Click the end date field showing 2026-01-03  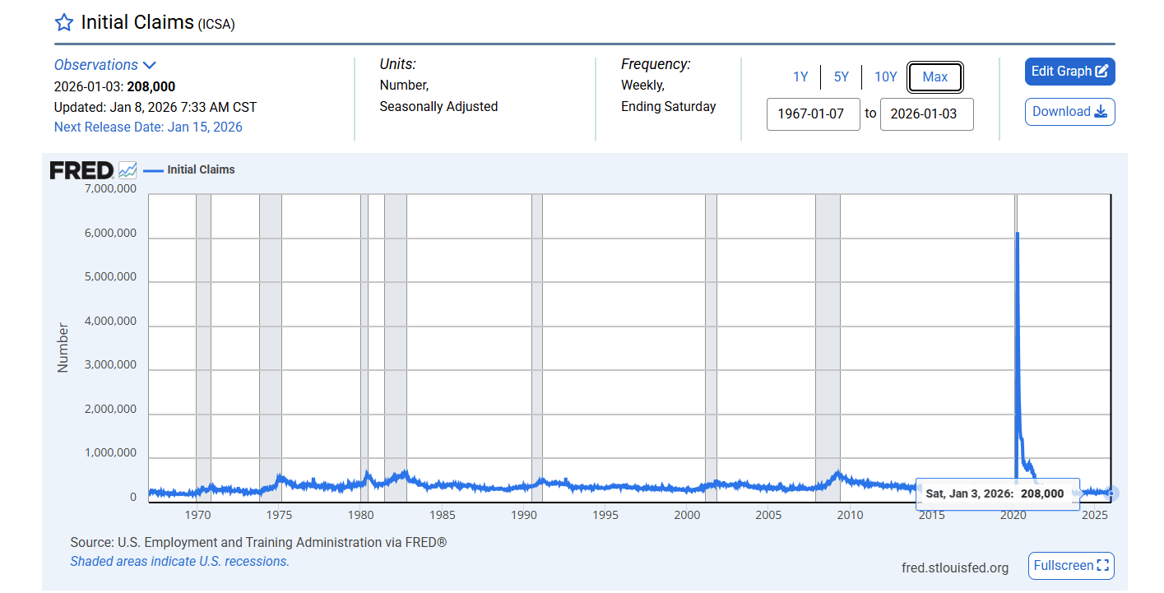tap(927, 114)
